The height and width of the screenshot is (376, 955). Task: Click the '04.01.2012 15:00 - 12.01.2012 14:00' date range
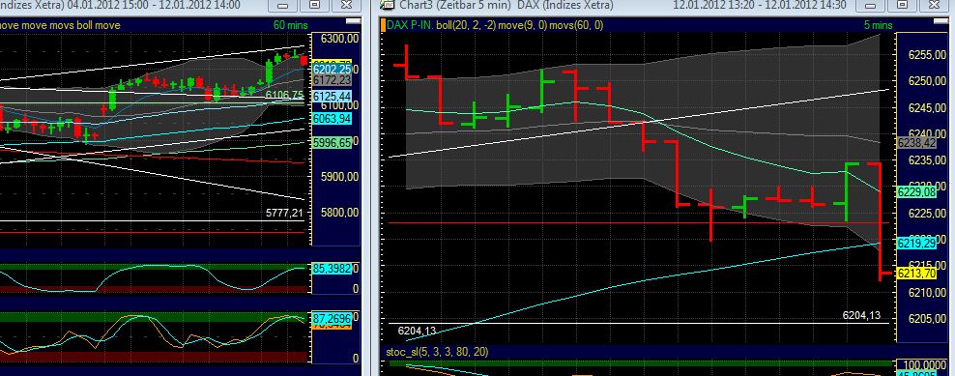pos(153,5)
